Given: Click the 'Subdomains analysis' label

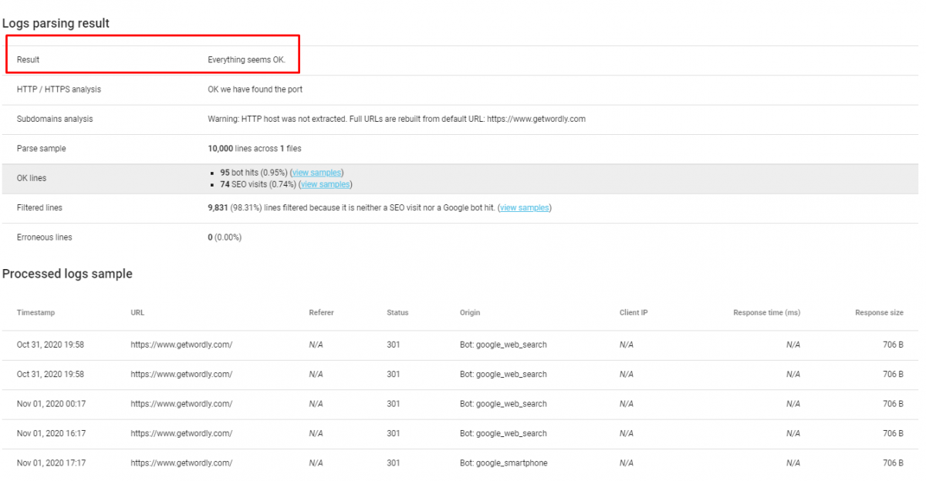Looking at the screenshot, I should point(55,119).
